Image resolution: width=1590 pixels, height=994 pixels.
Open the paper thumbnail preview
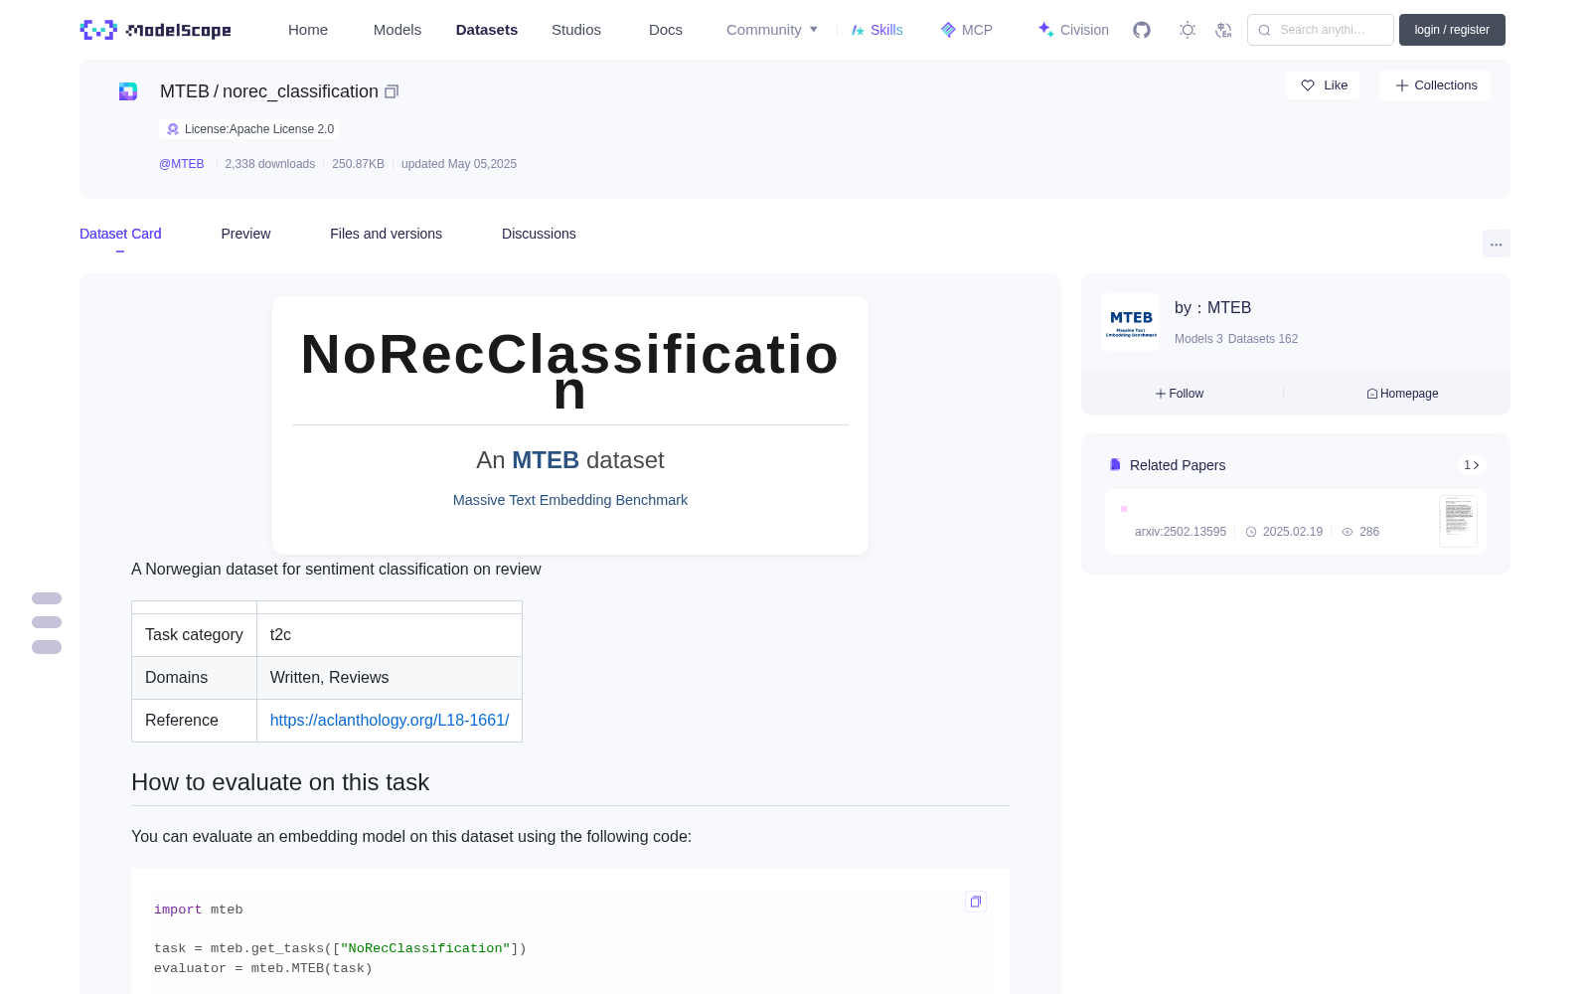pos(1458,521)
